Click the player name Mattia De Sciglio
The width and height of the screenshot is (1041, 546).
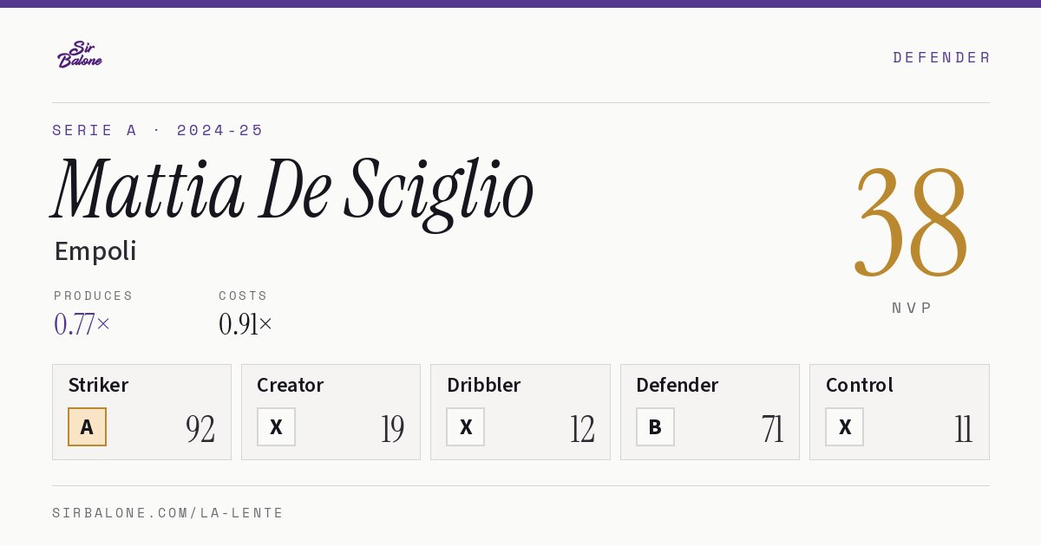tap(292, 191)
